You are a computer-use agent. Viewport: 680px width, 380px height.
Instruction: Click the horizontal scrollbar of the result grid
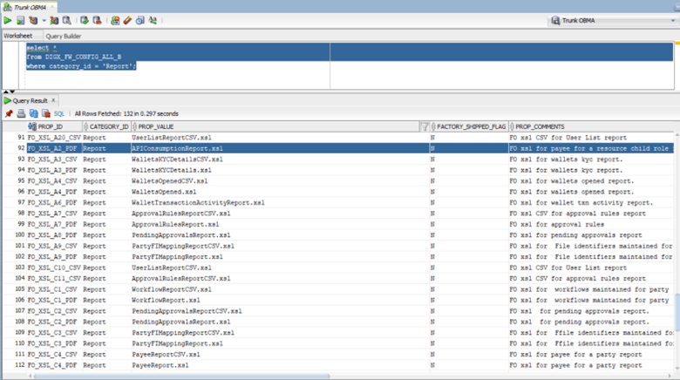182,377
